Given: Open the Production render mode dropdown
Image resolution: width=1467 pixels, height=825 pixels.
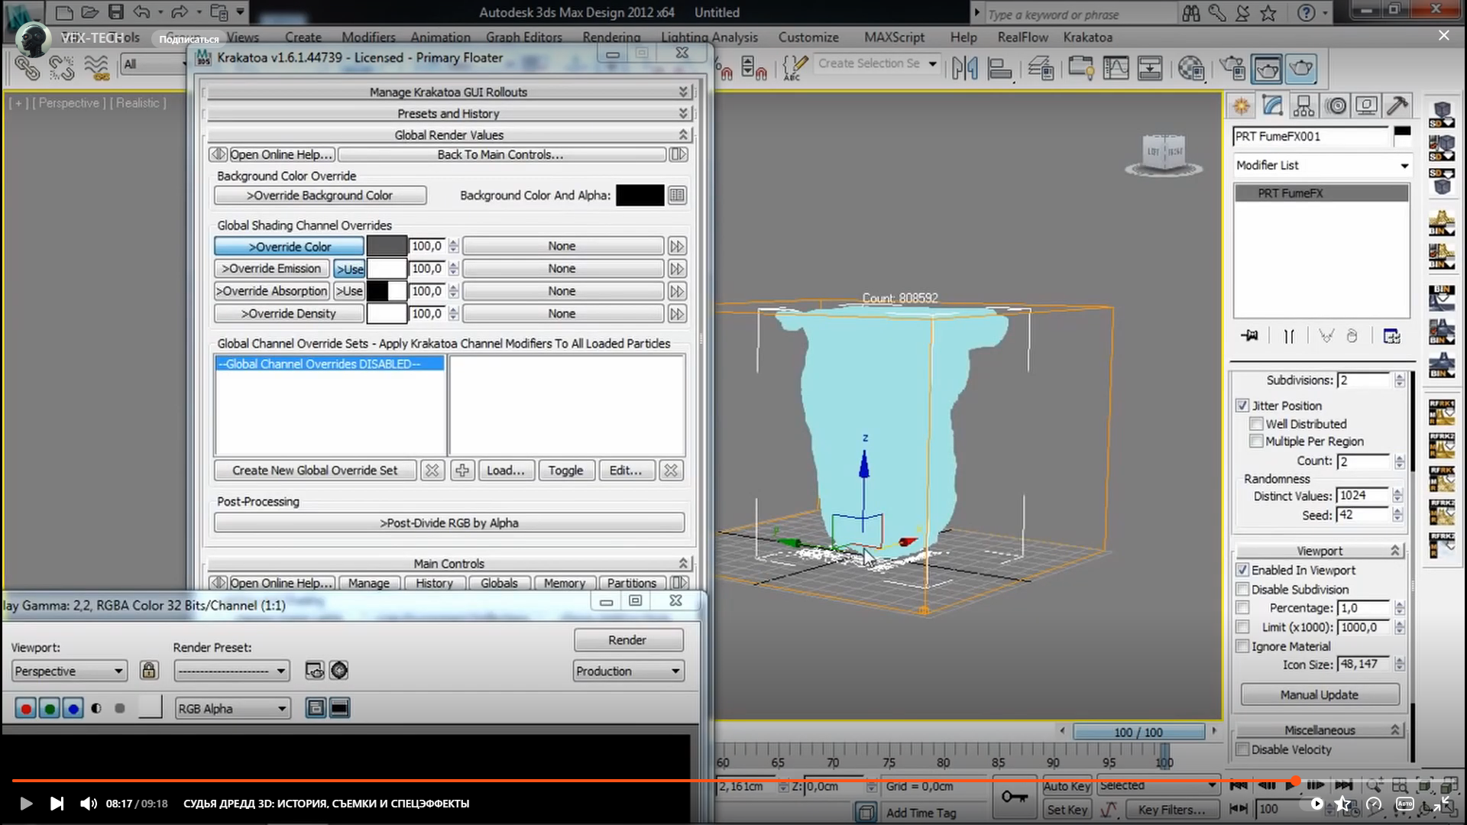Looking at the screenshot, I should point(628,671).
